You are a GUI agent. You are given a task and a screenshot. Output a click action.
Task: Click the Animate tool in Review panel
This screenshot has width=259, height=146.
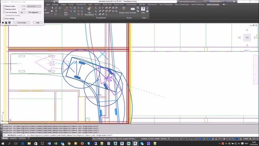click(x=133, y=10)
